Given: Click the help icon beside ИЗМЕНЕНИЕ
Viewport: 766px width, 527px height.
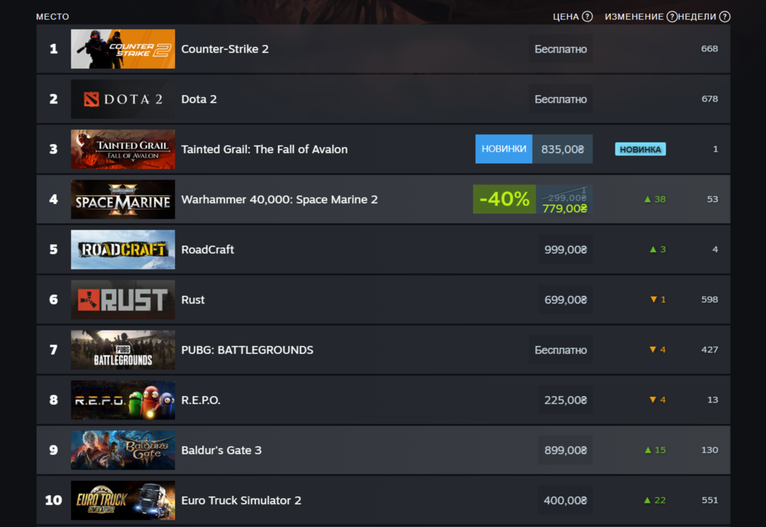Looking at the screenshot, I should tap(672, 16).
